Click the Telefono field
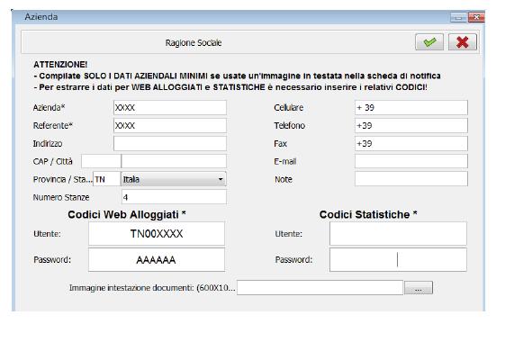 pos(411,126)
